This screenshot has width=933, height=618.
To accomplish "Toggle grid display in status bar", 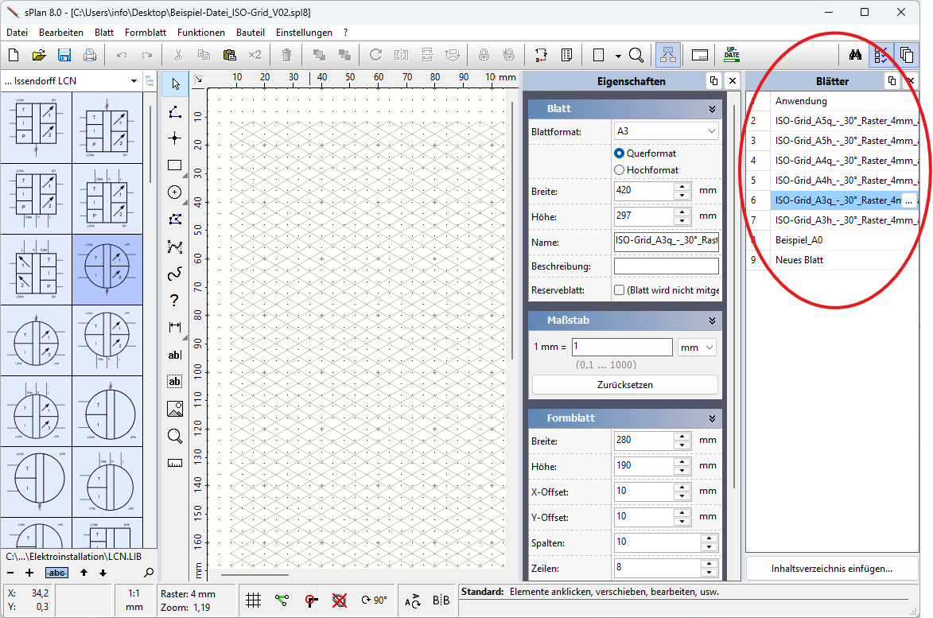I will (x=254, y=601).
